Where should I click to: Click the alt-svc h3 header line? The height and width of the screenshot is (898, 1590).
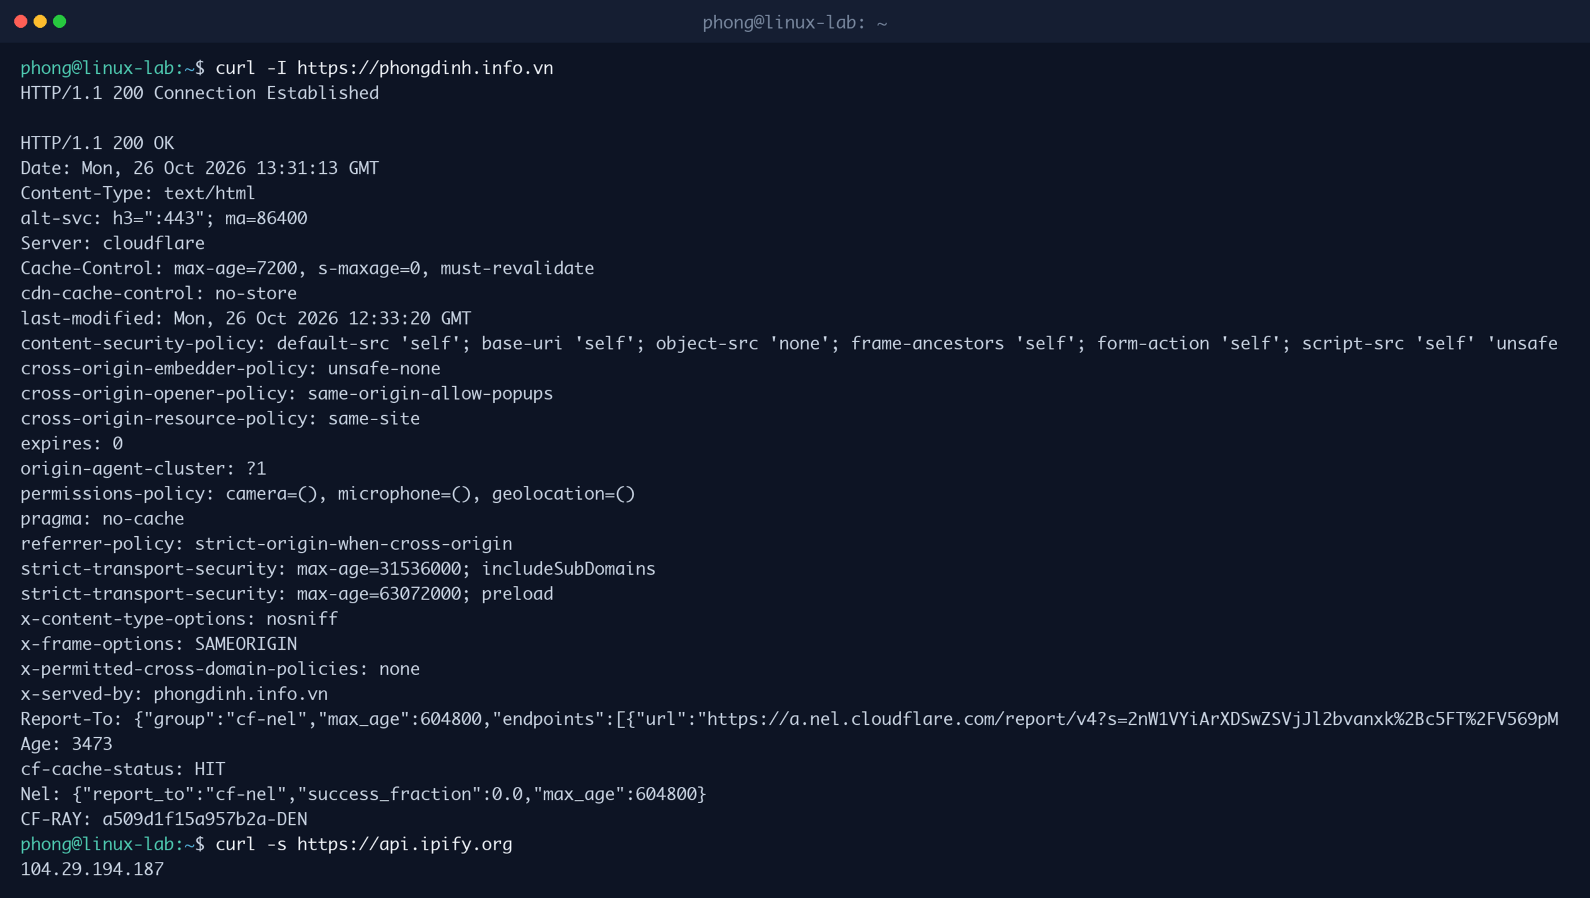[164, 218]
